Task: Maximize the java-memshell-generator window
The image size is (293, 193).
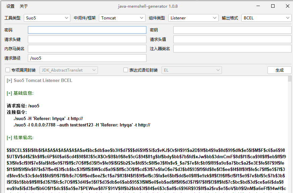Action: (273, 6)
